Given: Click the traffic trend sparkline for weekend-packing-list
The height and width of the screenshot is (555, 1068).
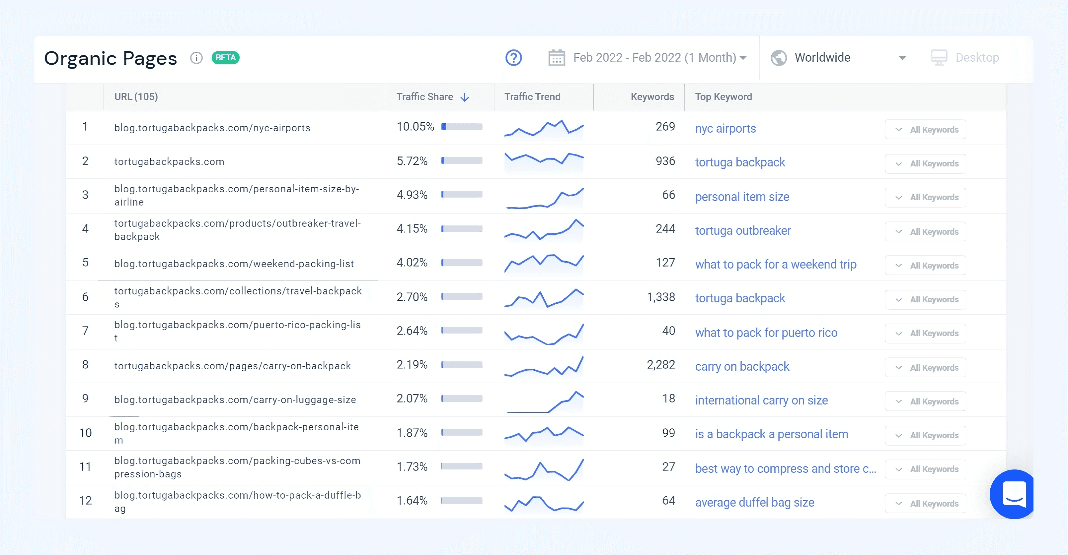Looking at the screenshot, I should coord(544,264).
